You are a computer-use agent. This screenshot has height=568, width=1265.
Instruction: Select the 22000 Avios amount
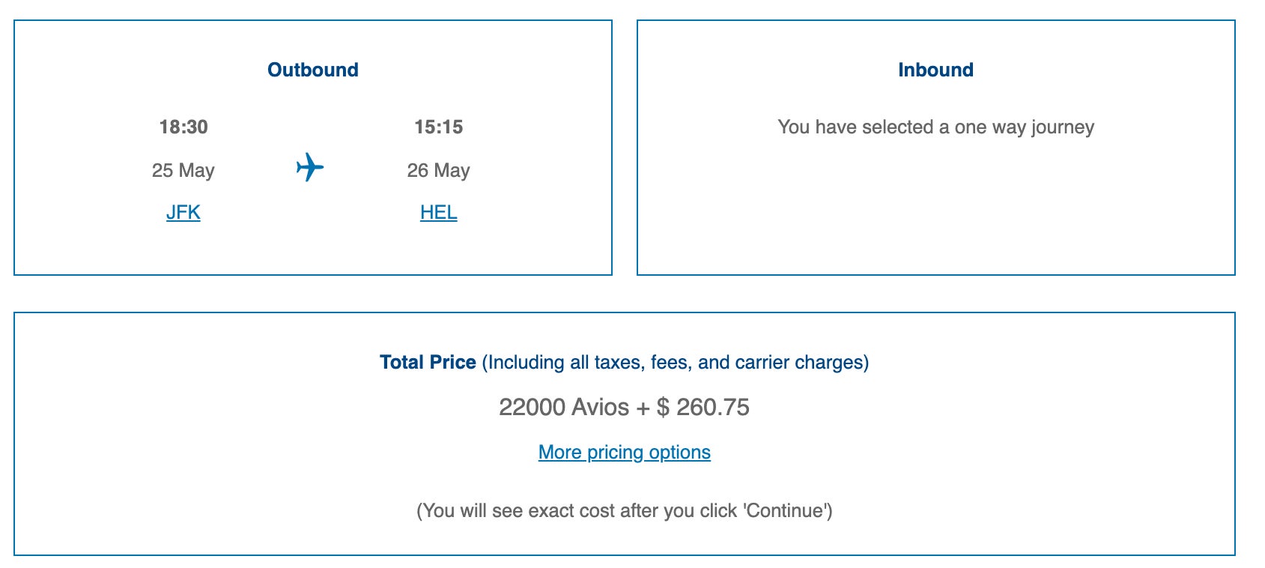point(563,408)
